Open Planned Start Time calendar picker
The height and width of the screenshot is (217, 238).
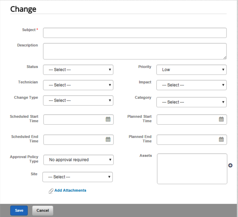tap(221, 119)
